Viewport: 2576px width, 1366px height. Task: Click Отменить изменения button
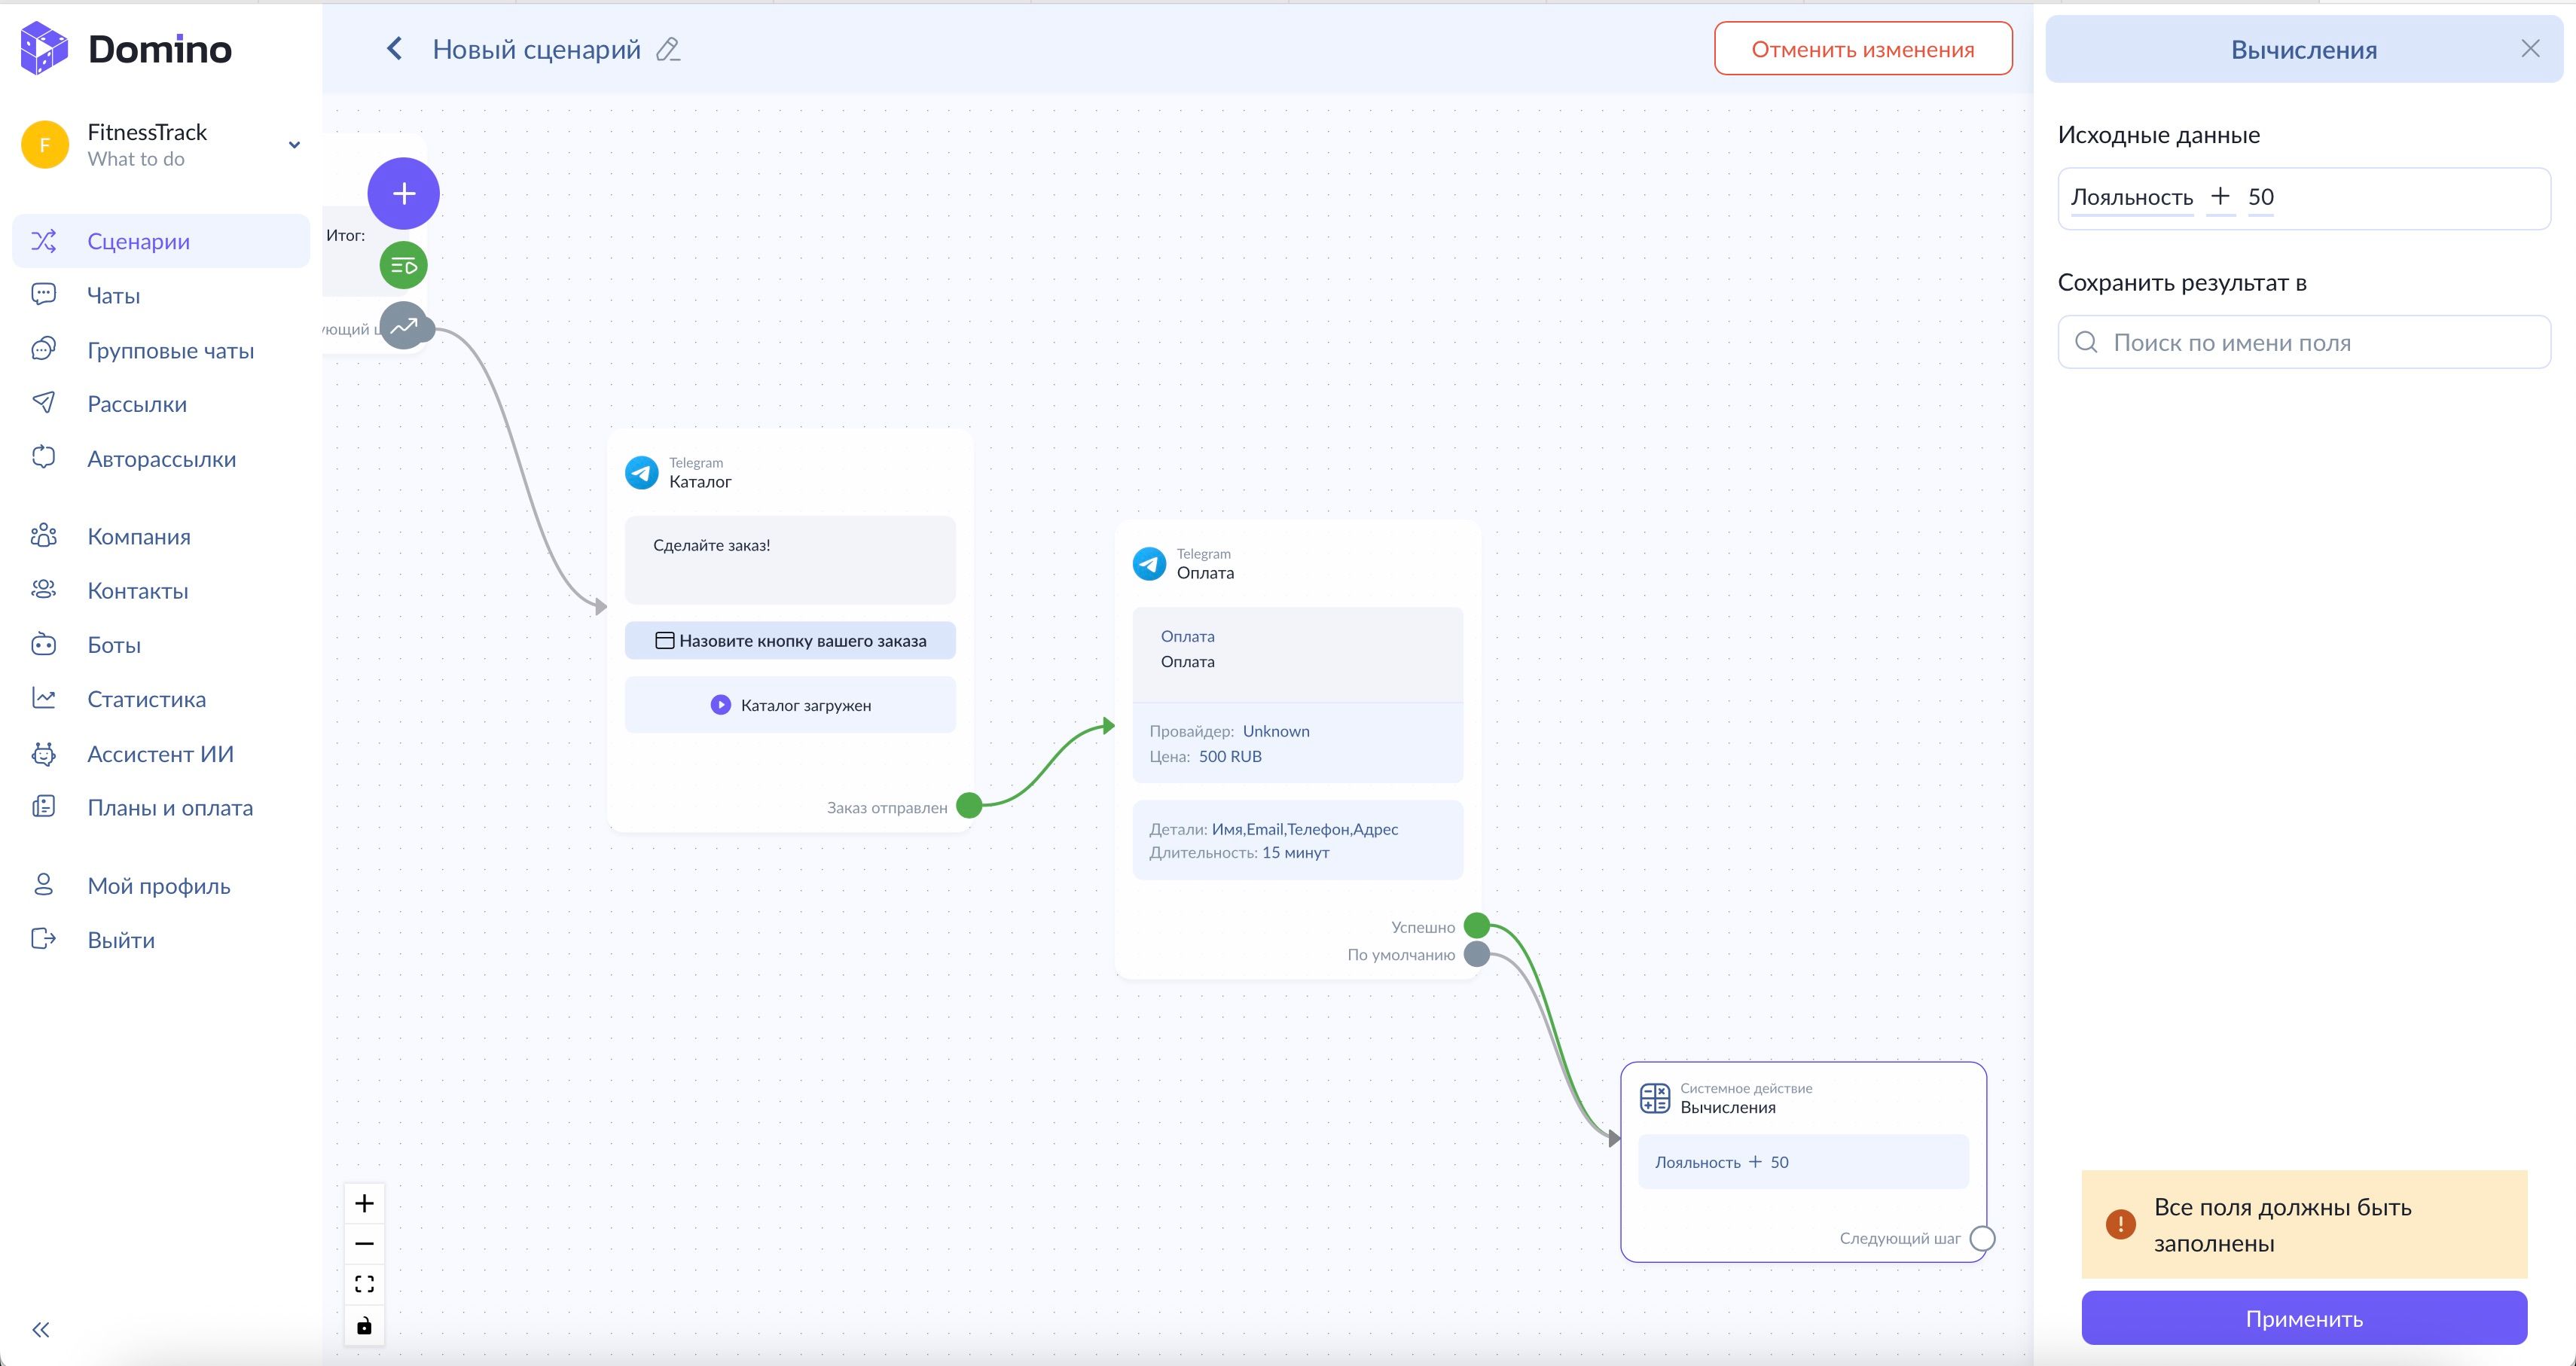(1862, 49)
